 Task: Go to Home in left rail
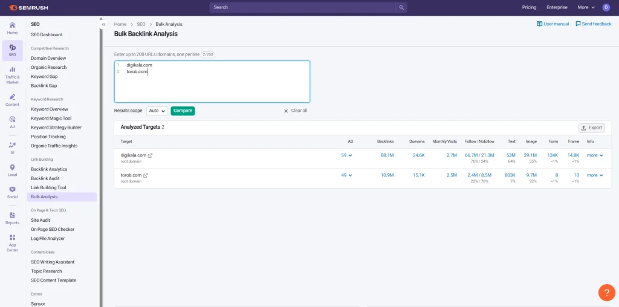point(12,28)
